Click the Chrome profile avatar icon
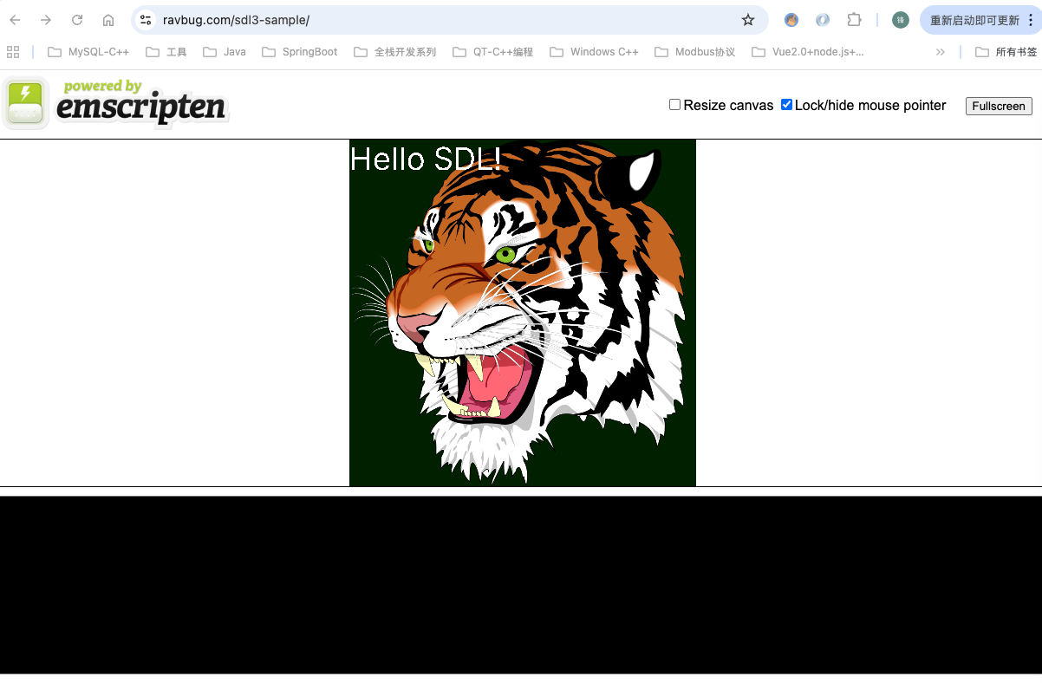 click(x=901, y=20)
